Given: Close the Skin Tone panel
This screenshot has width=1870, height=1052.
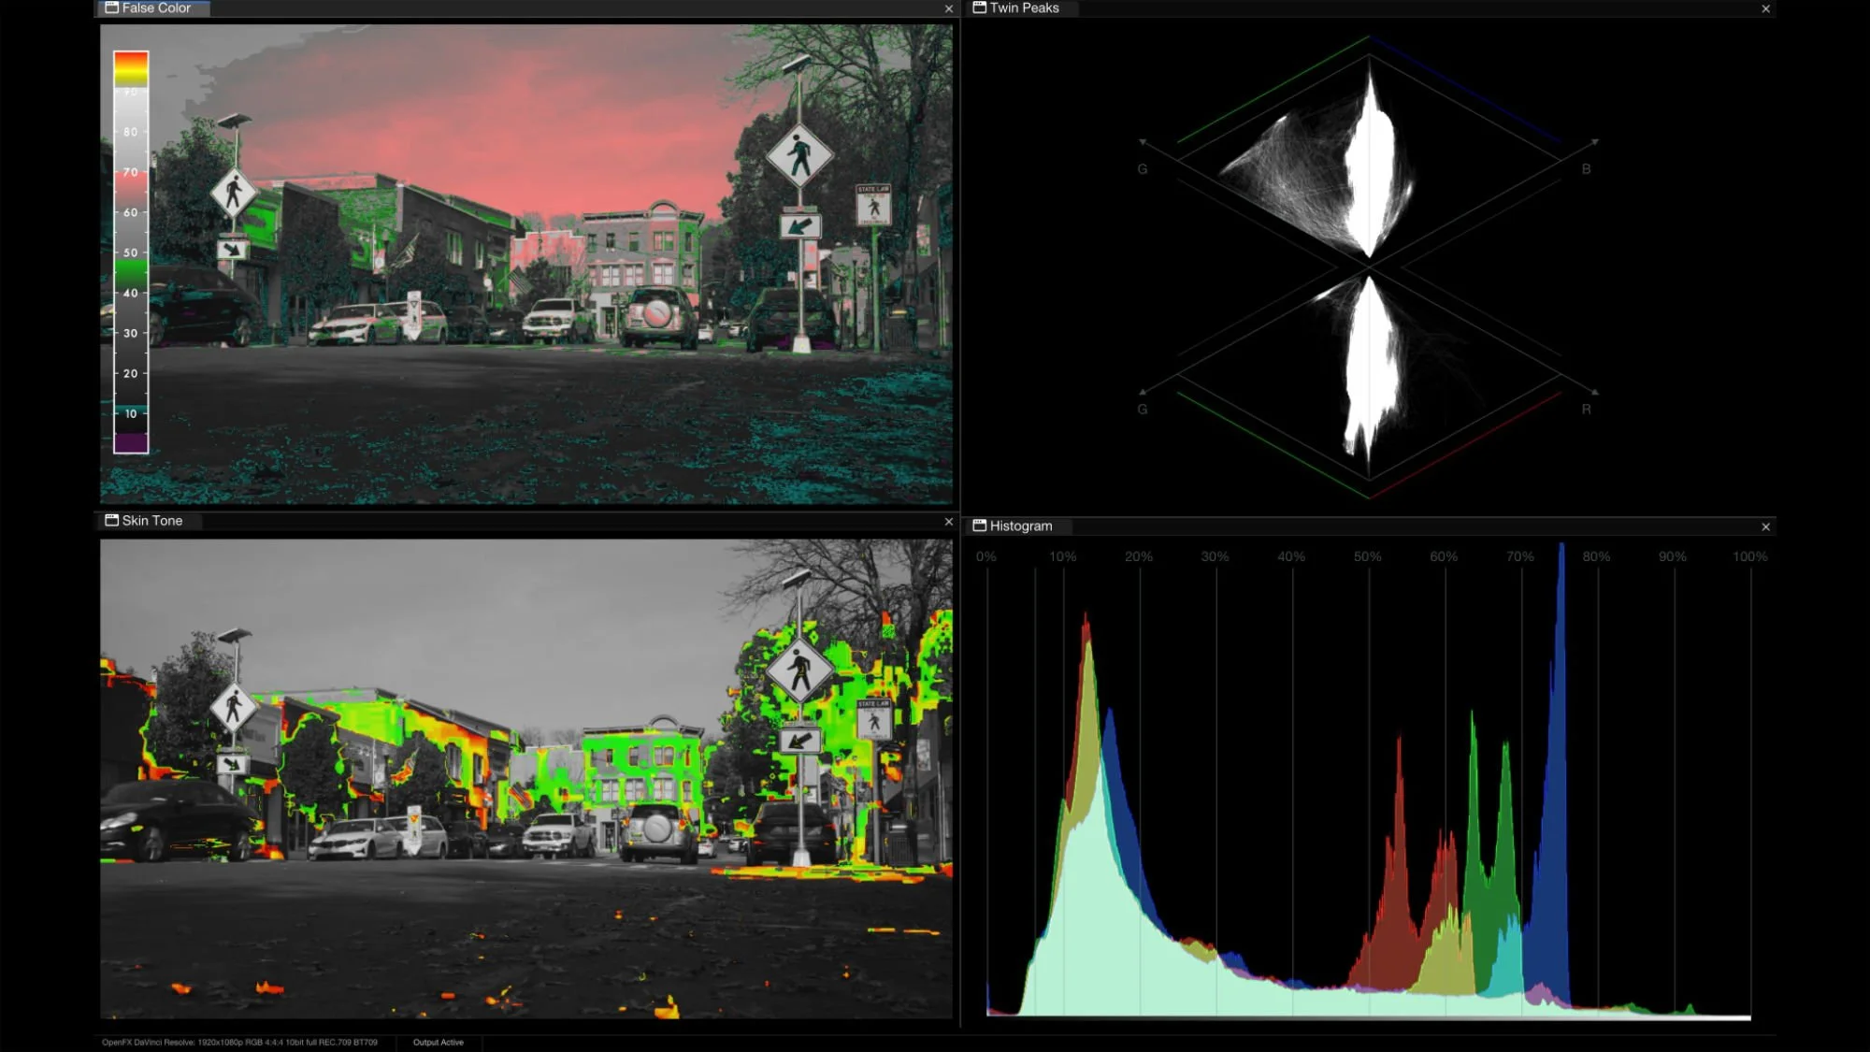Looking at the screenshot, I should click(948, 522).
